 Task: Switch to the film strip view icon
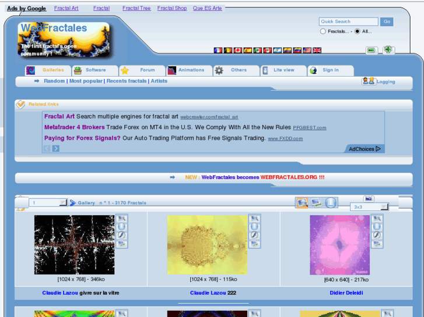click(x=331, y=202)
